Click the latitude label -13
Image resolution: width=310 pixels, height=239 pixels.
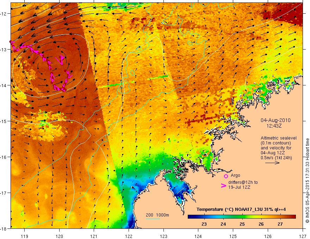pyautogui.click(x=4, y=50)
